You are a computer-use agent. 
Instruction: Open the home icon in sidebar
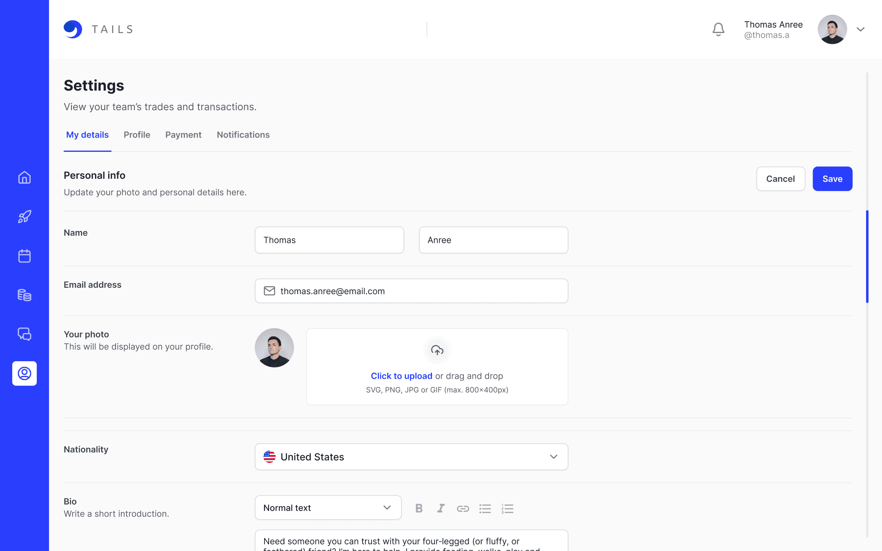point(24,178)
